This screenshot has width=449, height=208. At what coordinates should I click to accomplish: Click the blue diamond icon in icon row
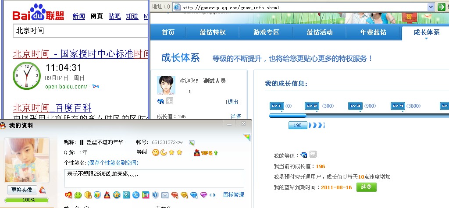point(194,195)
